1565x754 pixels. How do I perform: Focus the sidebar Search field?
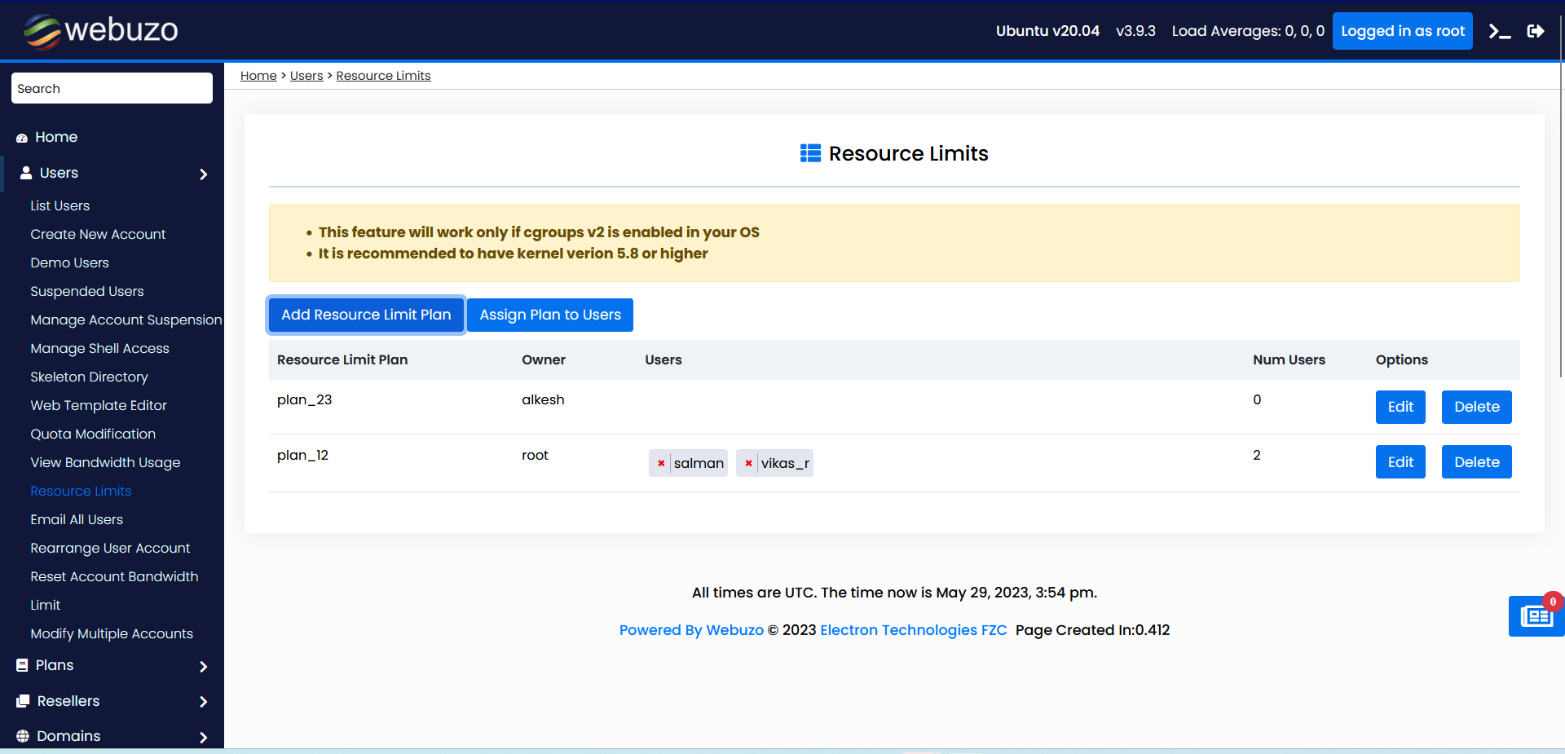click(112, 88)
